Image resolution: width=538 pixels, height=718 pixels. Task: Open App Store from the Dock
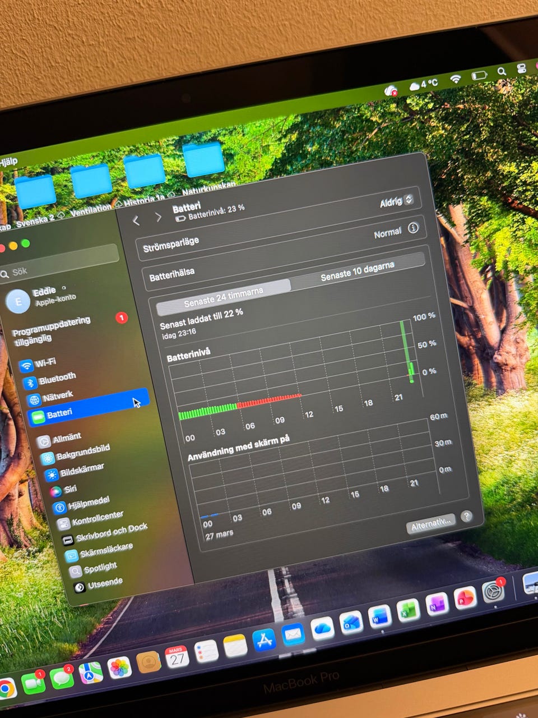(263, 641)
